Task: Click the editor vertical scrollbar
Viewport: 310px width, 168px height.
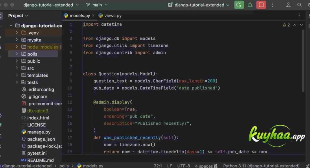Action: pos(303,61)
